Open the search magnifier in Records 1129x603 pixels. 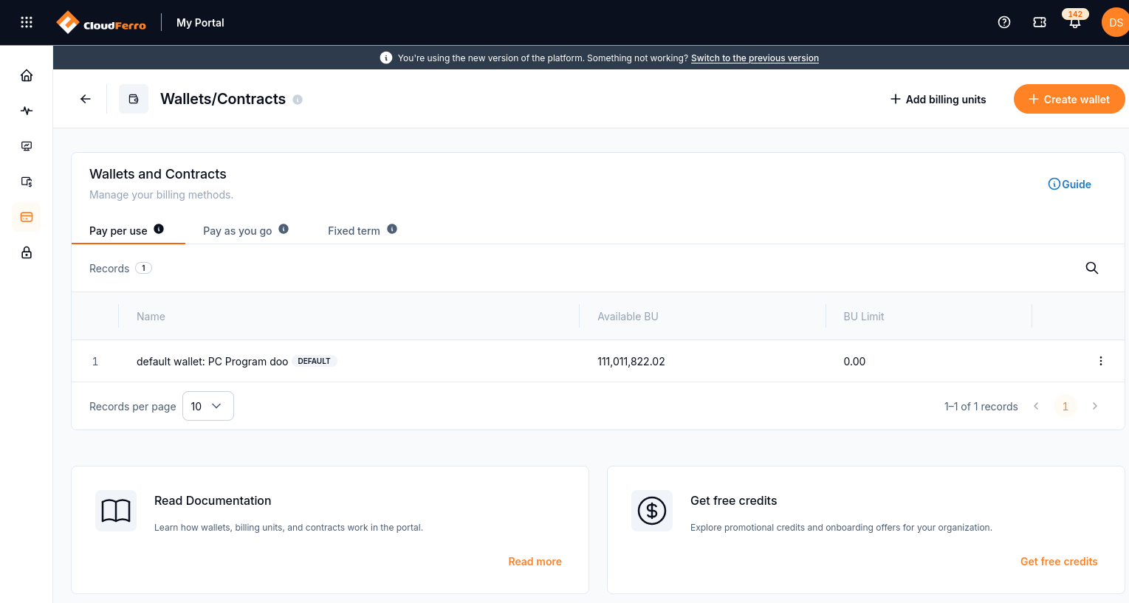click(1092, 268)
